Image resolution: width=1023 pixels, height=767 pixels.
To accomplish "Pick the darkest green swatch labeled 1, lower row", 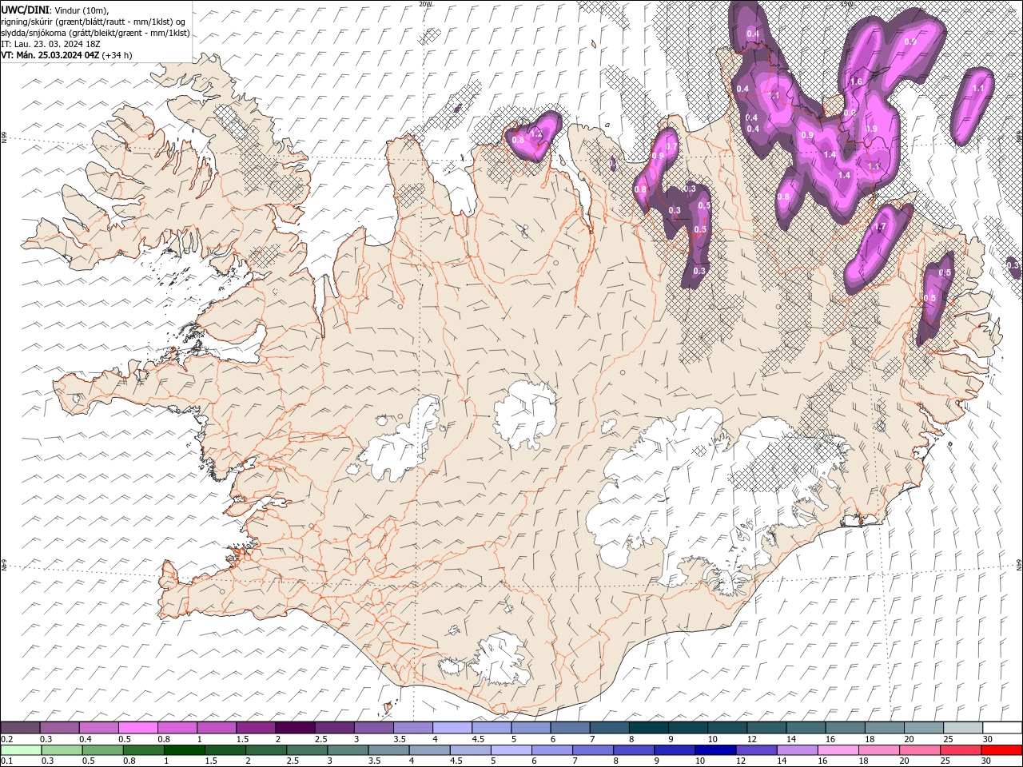I will click(x=184, y=750).
